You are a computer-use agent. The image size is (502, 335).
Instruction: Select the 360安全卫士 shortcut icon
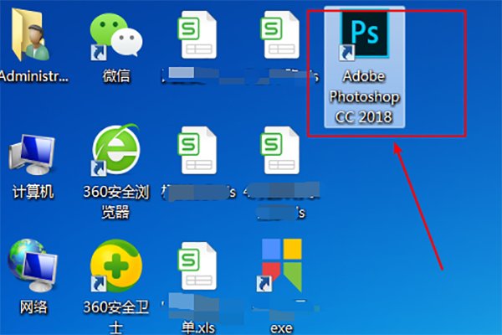[x=116, y=266]
